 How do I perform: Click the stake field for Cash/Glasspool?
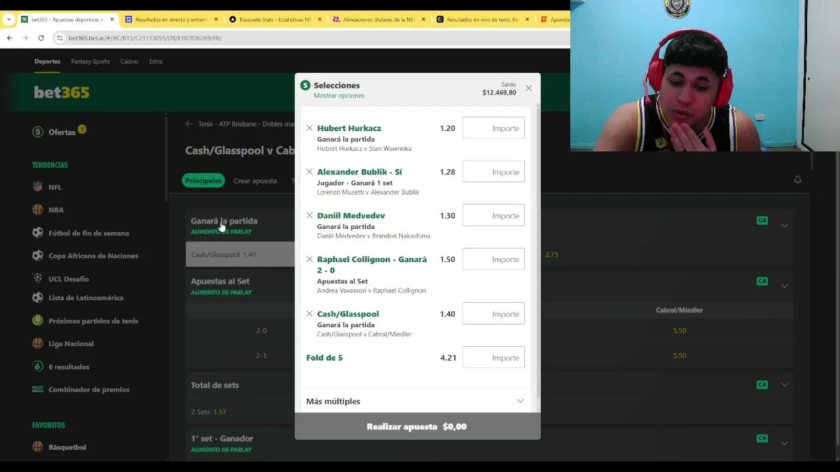tap(493, 313)
